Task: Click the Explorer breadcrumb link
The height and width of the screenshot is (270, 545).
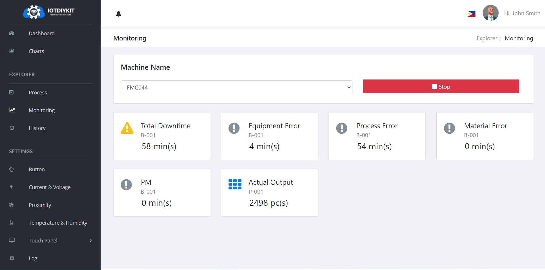Action: (x=487, y=38)
